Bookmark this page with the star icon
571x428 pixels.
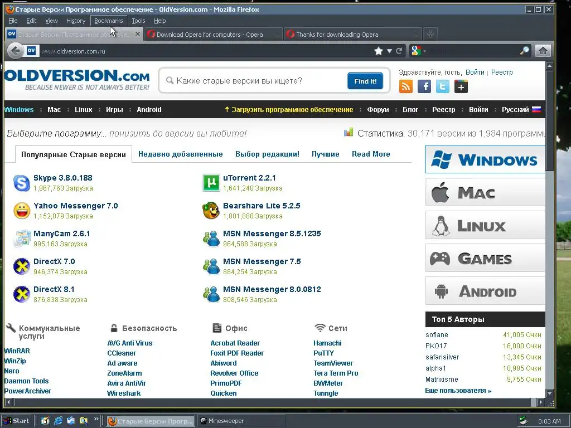click(379, 51)
